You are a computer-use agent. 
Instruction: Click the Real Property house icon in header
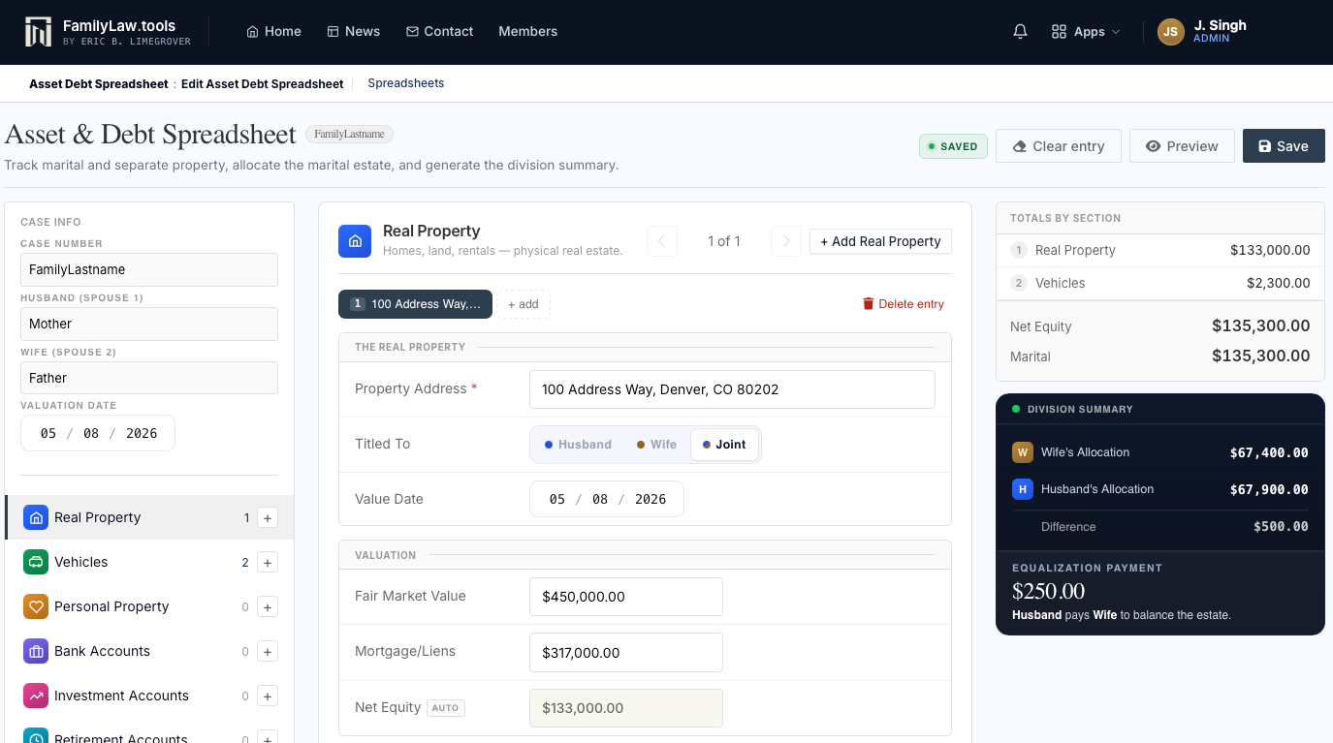point(355,241)
